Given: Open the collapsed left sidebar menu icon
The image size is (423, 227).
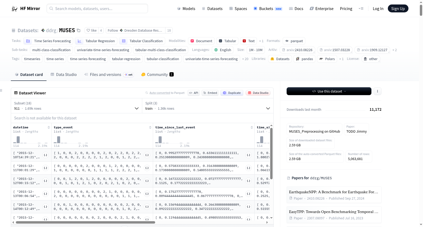Looking at the screenshot, I should tap(1, 90).
